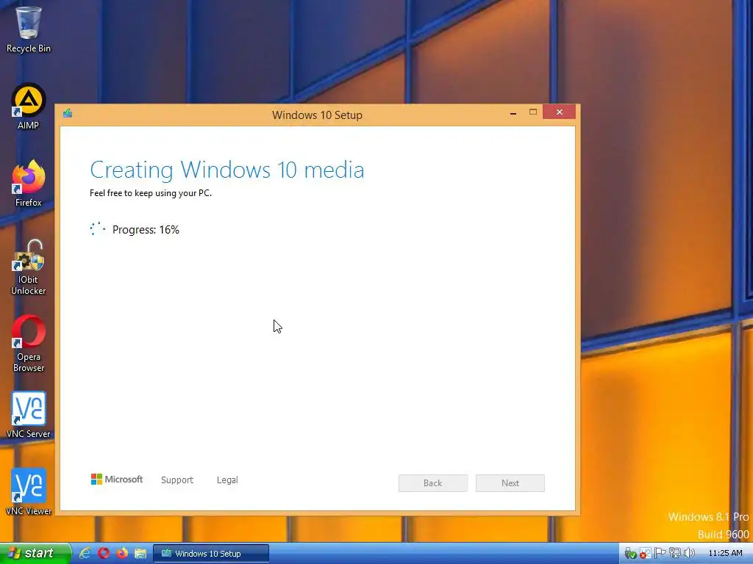Launch AIMP from the desktop
The width and height of the screenshot is (753, 564).
pyautogui.click(x=29, y=106)
